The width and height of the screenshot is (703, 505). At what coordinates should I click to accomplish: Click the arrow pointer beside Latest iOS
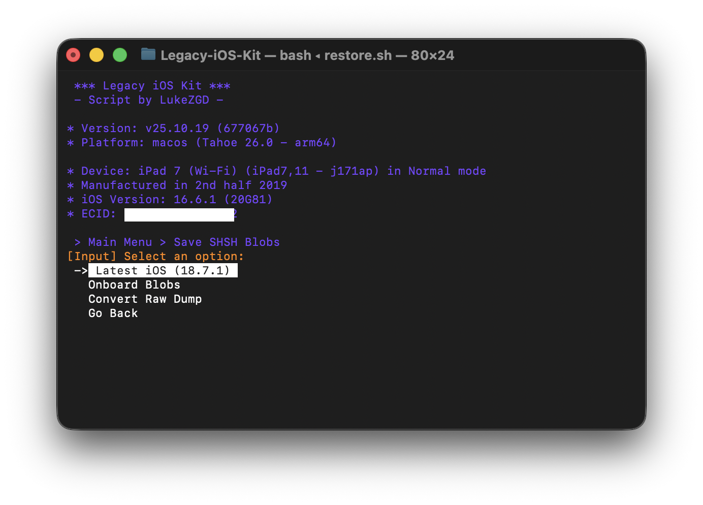point(81,271)
